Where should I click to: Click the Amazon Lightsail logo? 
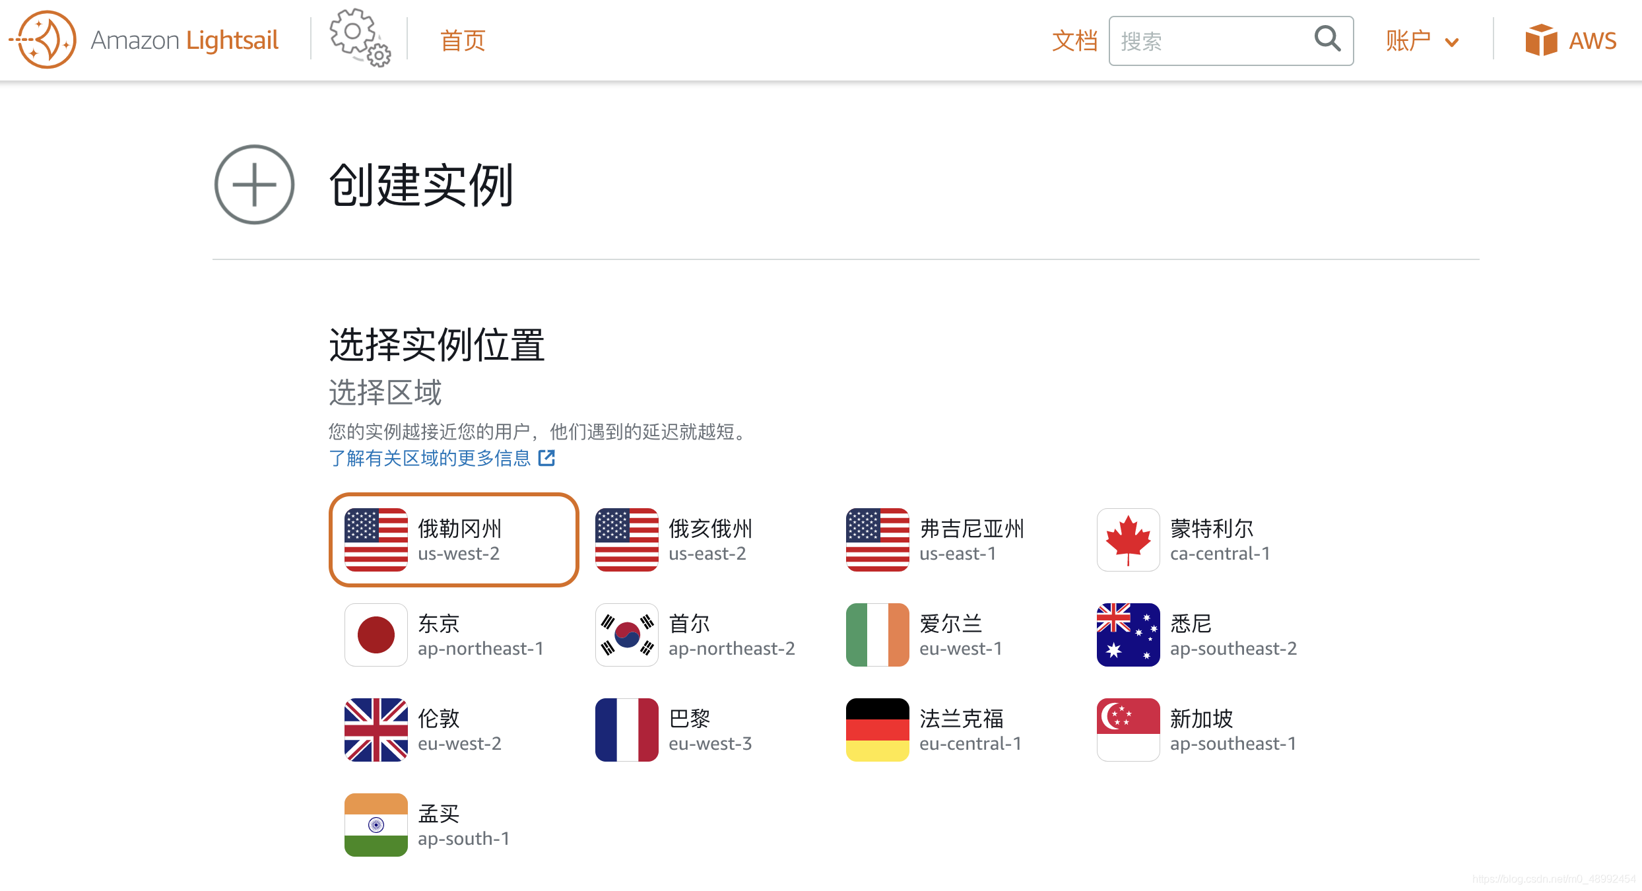pyautogui.click(x=45, y=40)
